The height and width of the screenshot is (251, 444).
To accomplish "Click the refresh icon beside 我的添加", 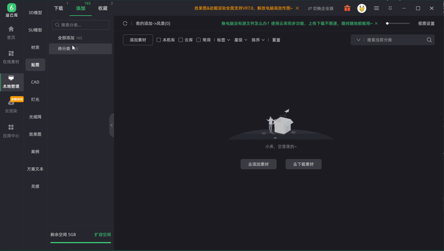I will [125, 23].
